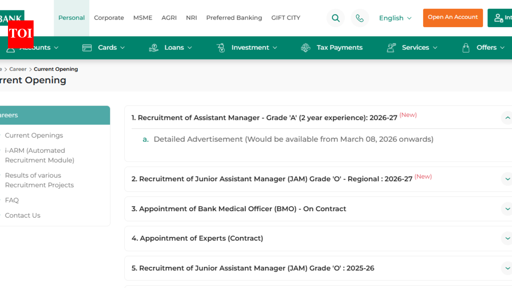Viewport: 512px width, 288px height.
Task: Click the search magnifier icon
Action: point(336,18)
